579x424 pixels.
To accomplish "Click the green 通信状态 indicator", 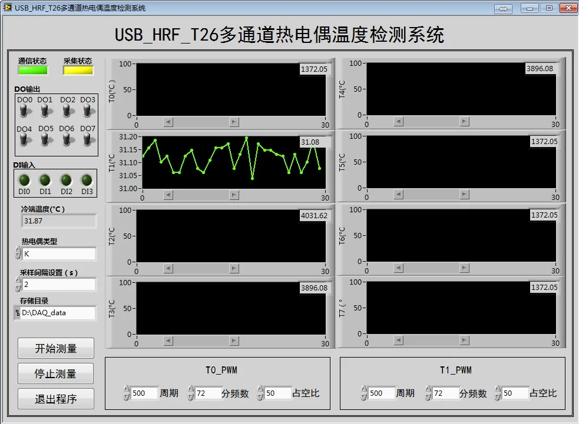I will pyautogui.click(x=33, y=70).
